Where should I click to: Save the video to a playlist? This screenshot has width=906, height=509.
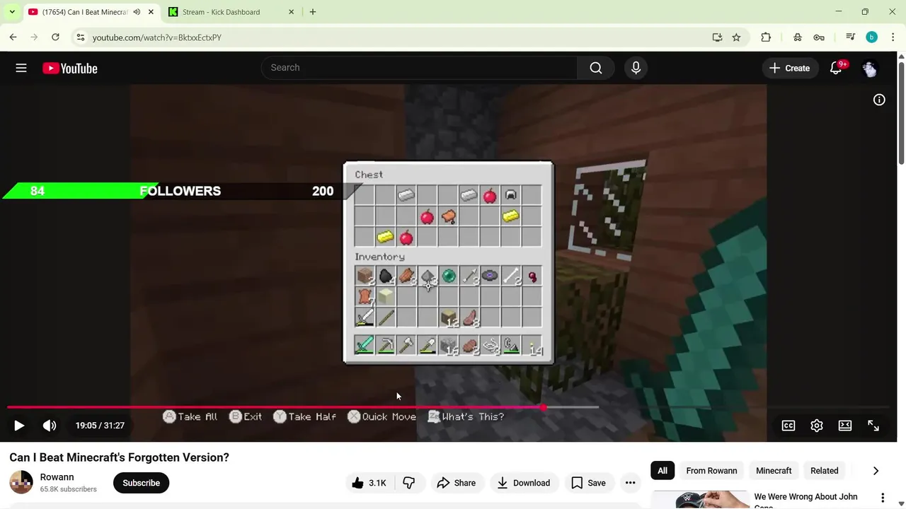point(588,483)
